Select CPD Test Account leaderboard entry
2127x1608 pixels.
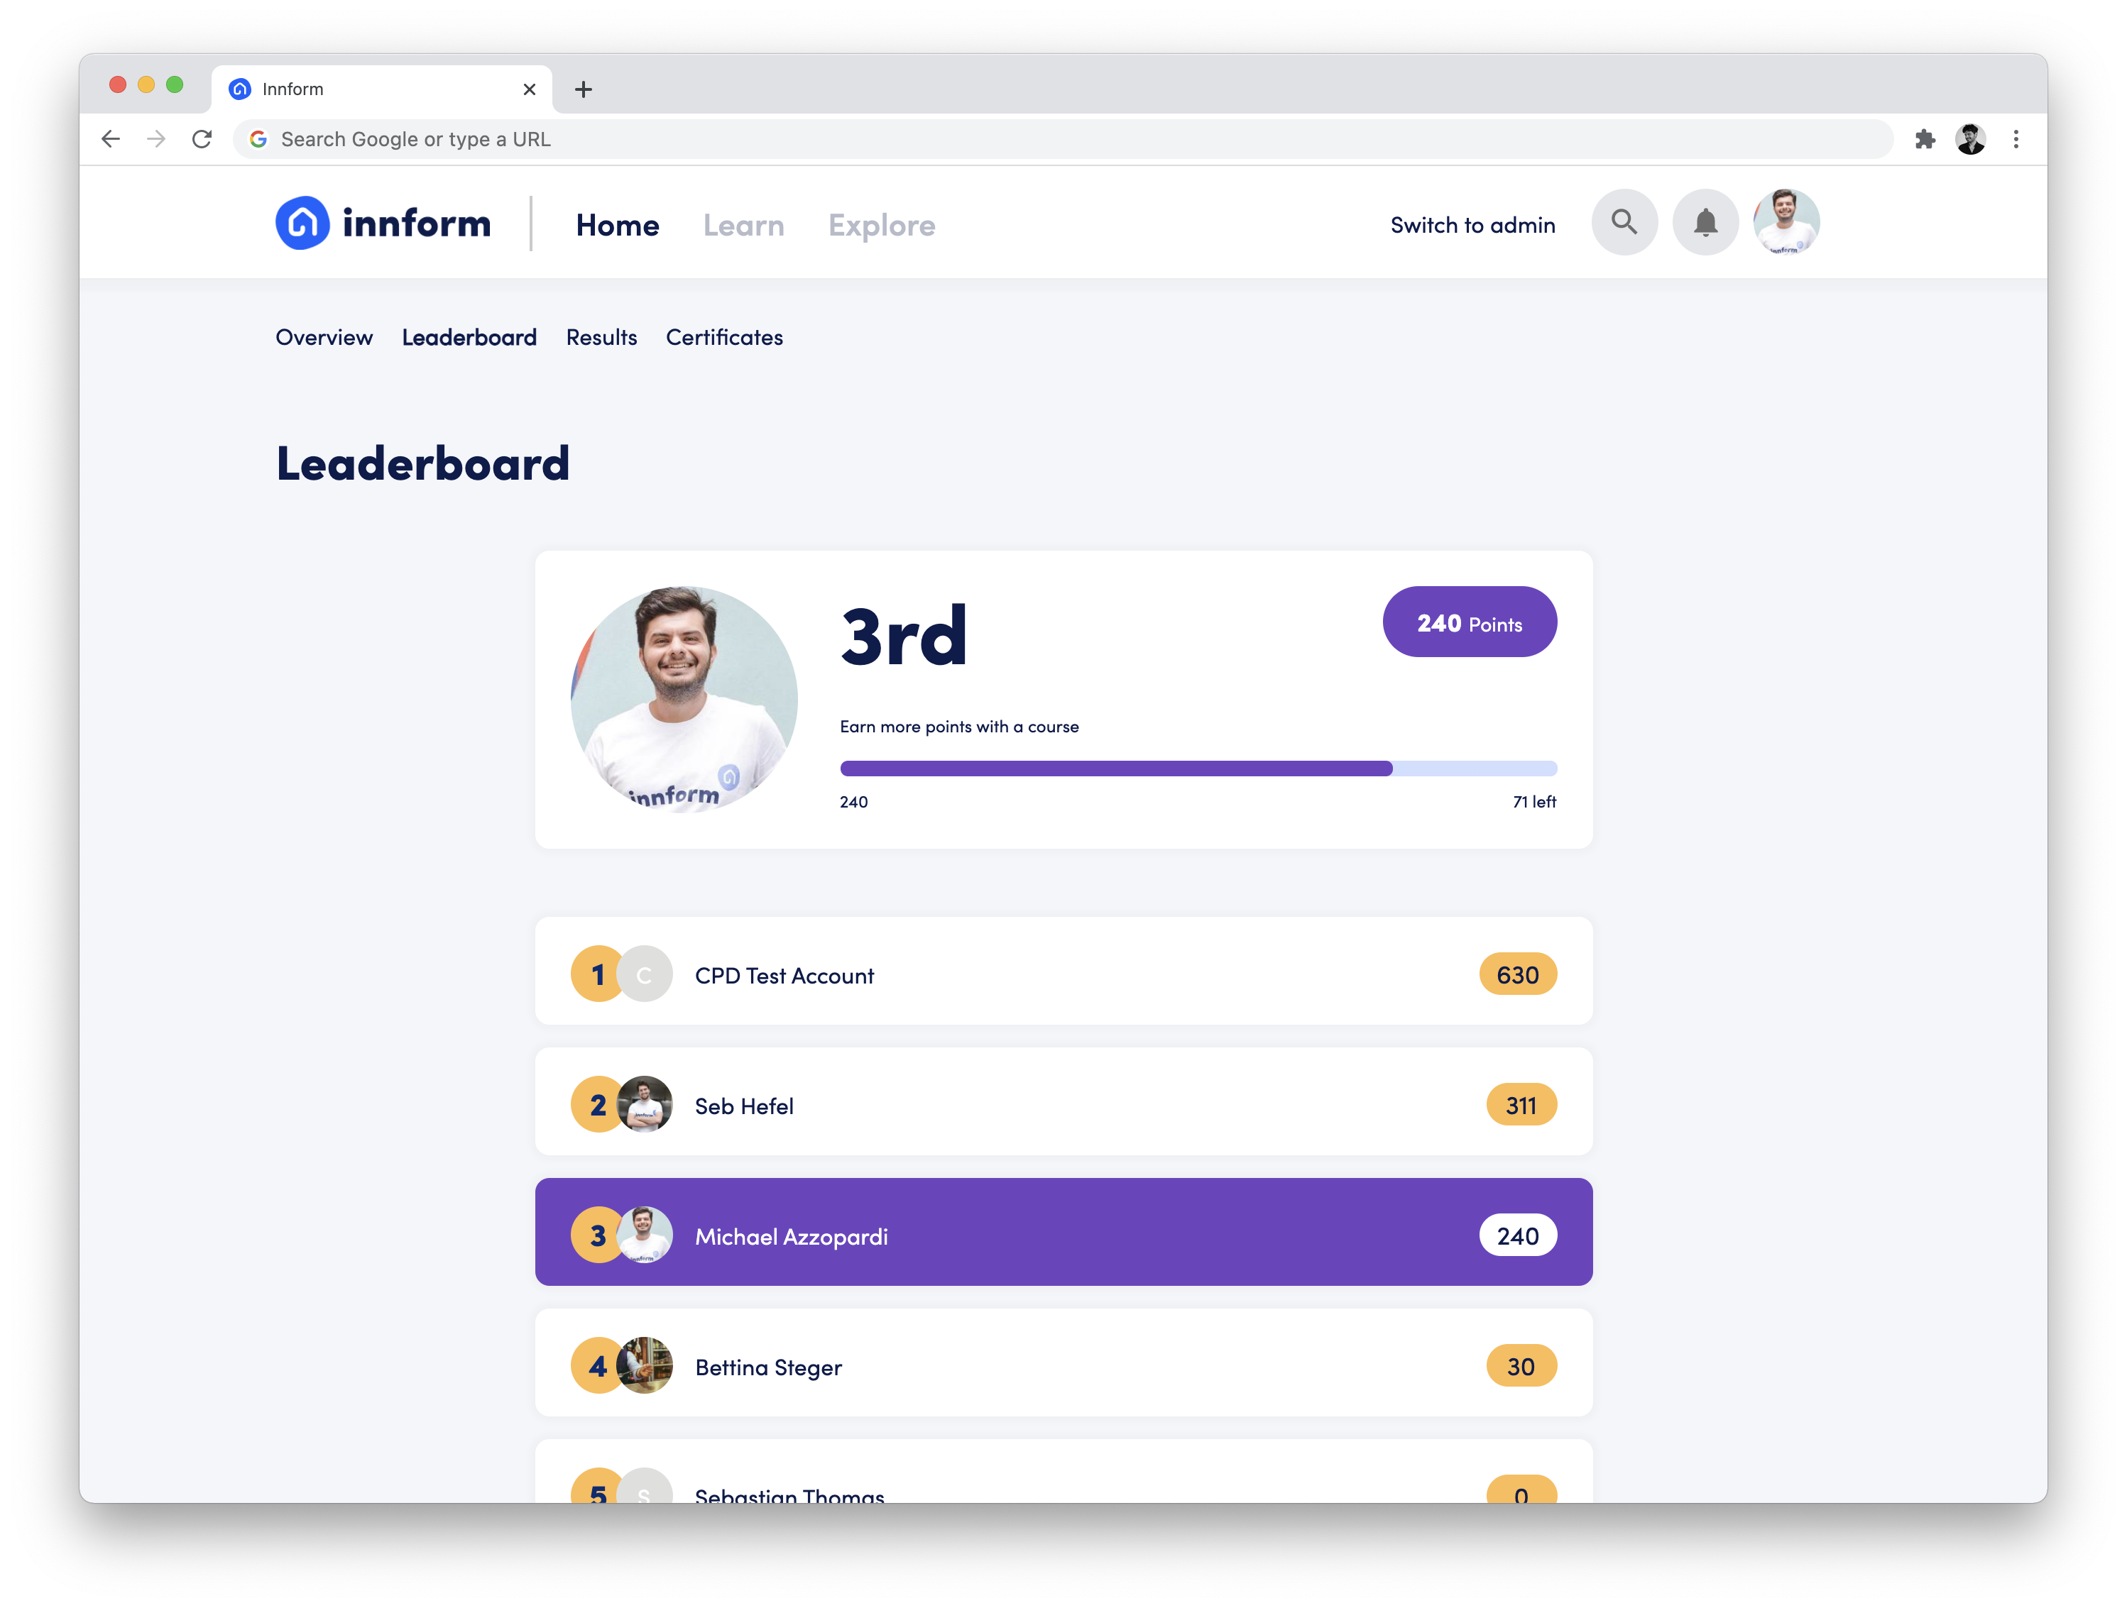tap(1063, 974)
